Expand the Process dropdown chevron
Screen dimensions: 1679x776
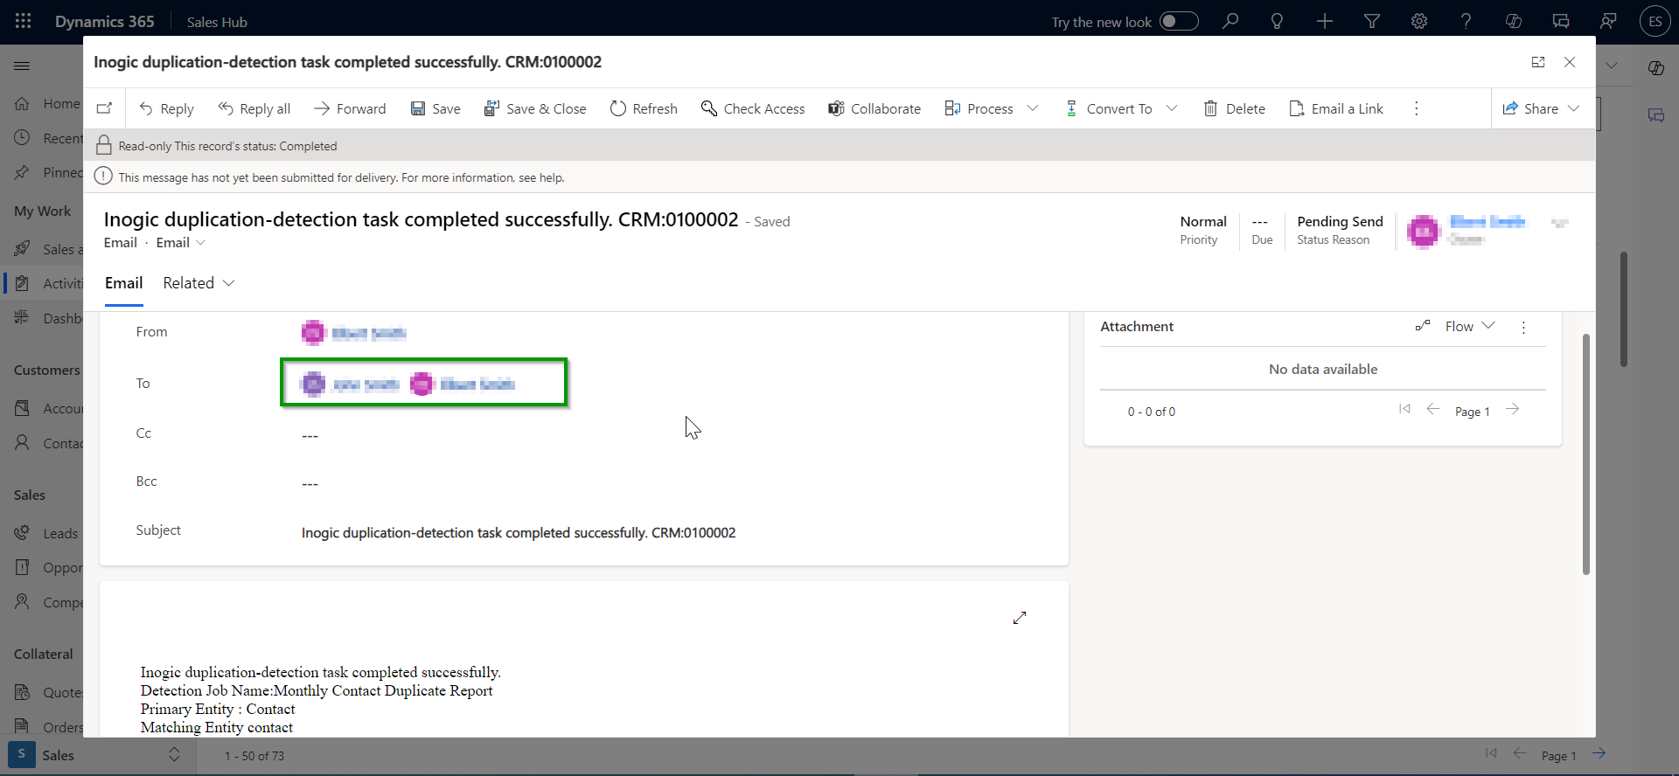pyautogui.click(x=1033, y=108)
